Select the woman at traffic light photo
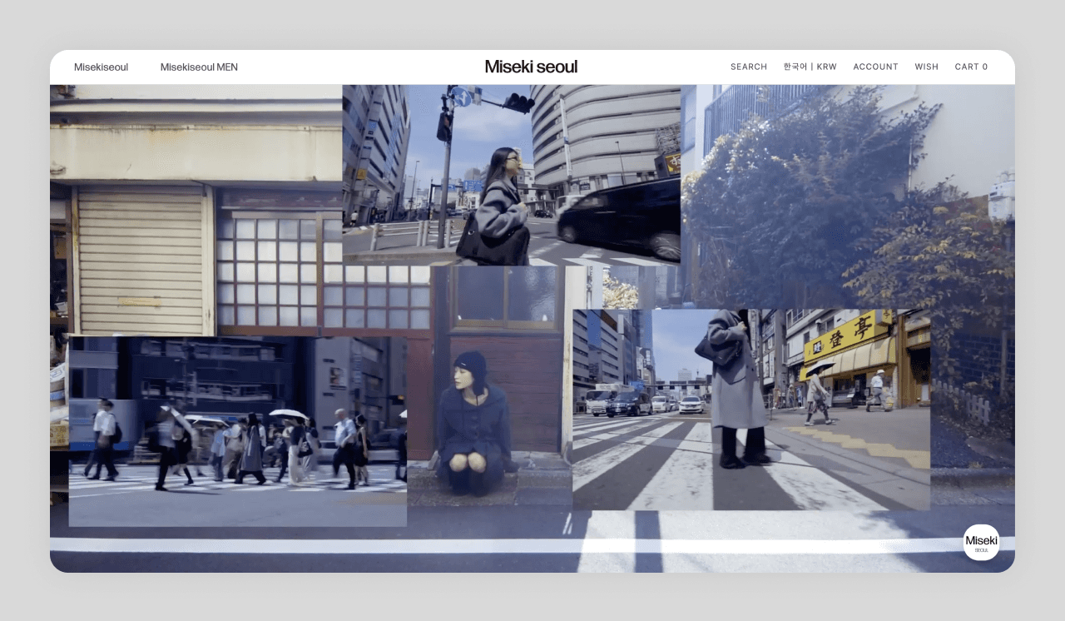Image resolution: width=1065 pixels, height=621 pixels. point(512,175)
